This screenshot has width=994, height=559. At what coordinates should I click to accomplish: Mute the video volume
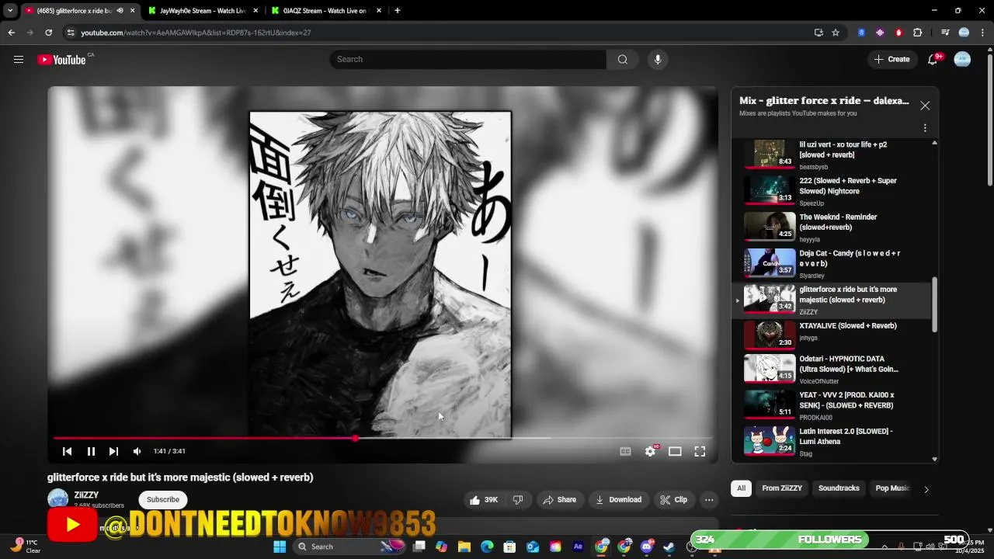coord(137,451)
